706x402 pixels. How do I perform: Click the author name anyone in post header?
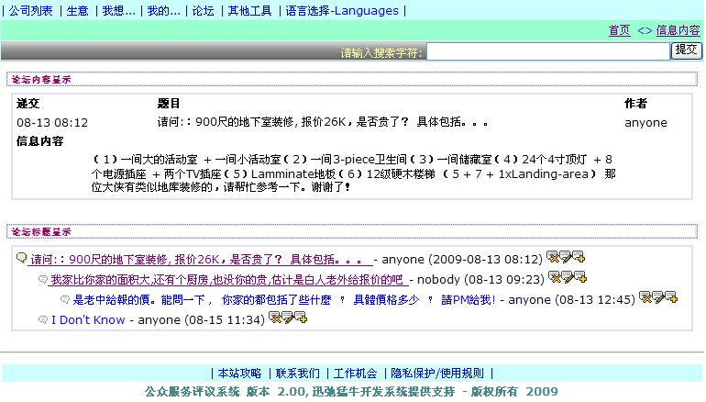[645, 123]
